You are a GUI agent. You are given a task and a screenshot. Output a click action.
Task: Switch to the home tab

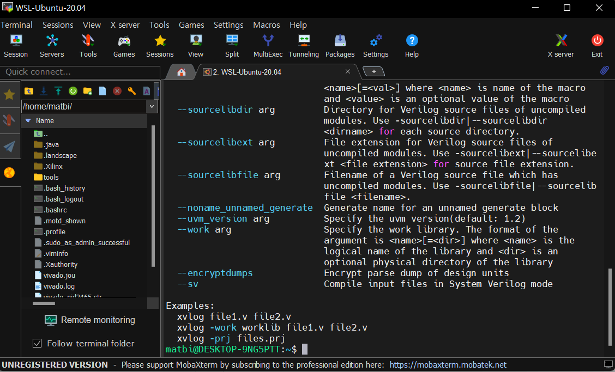(x=181, y=72)
